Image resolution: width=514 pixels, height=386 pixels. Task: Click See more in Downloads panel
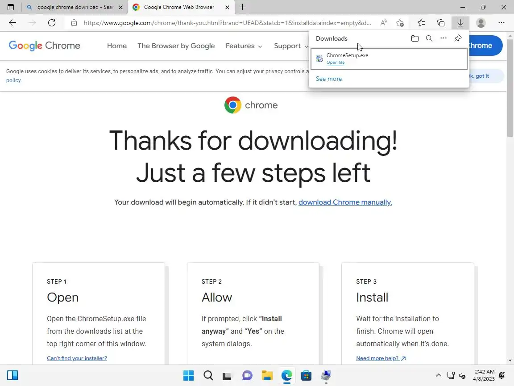[329, 79]
